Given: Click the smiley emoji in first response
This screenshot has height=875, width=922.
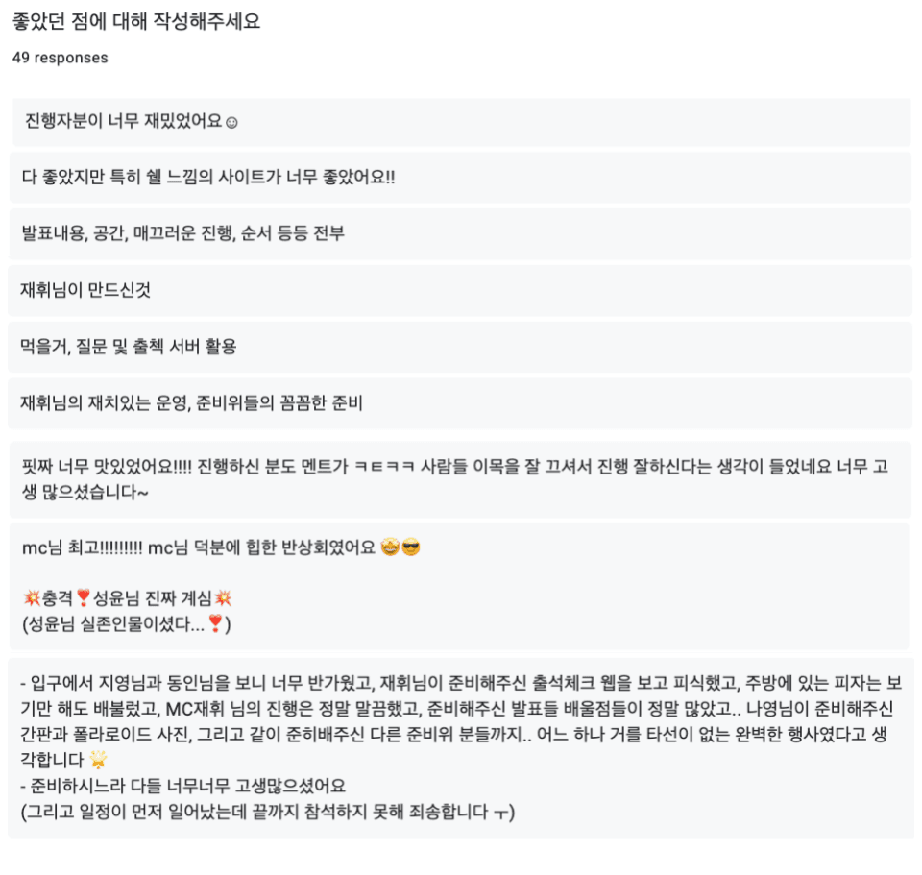Looking at the screenshot, I should click(231, 122).
